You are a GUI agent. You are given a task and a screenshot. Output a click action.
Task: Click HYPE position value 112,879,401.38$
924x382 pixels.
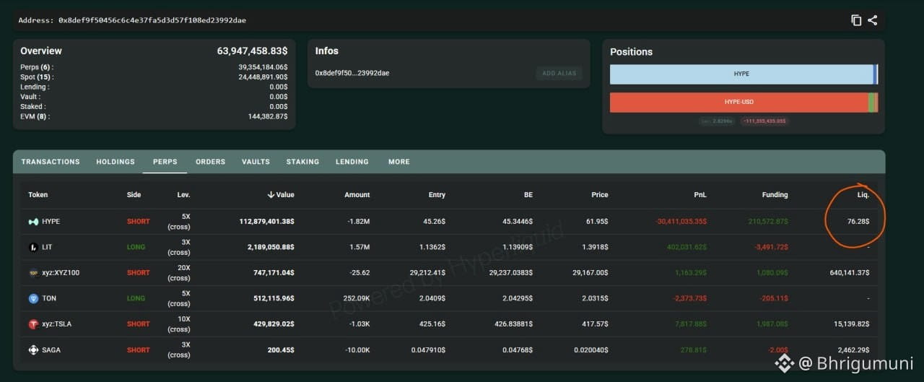pos(267,222)
